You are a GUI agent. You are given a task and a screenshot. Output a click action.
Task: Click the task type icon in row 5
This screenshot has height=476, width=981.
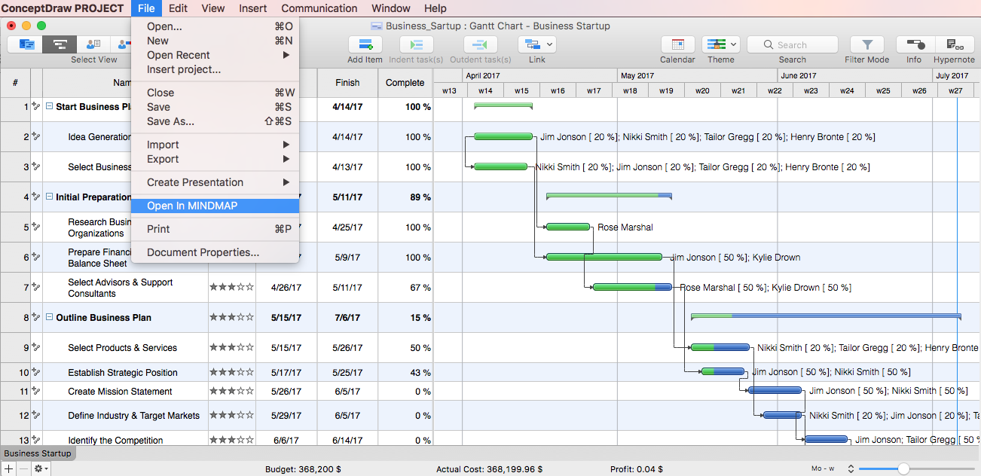point(36,227)
